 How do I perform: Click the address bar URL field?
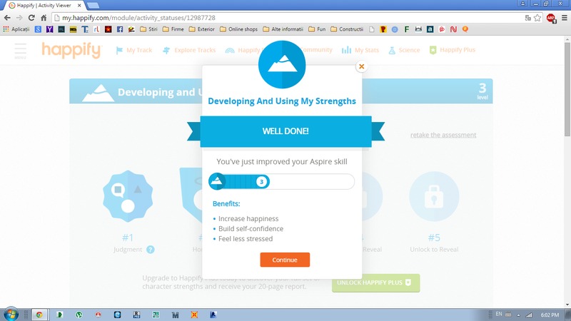[x=288, y=18]
